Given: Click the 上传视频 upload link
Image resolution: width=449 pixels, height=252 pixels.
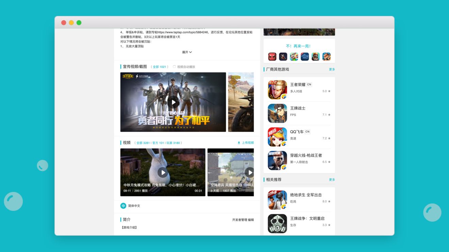Looking at the screenshot, I should pos(248,143).
